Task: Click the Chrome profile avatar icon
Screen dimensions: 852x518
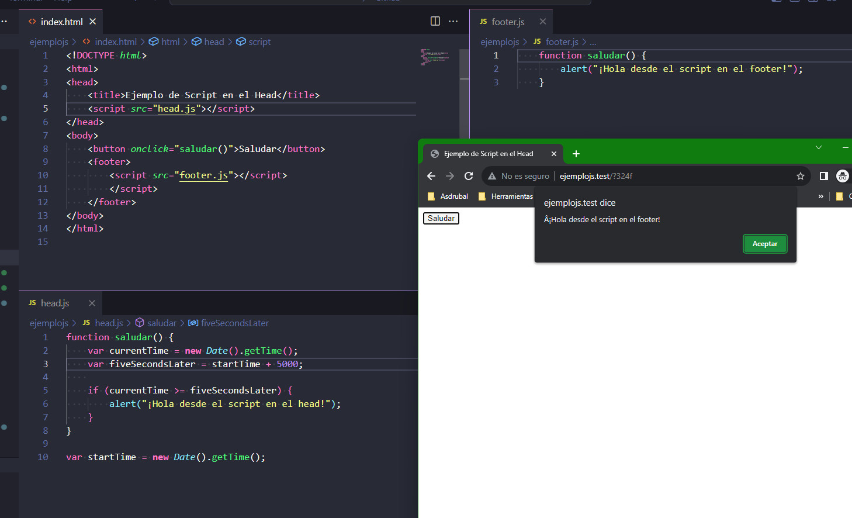Action: tap(842, 176)
